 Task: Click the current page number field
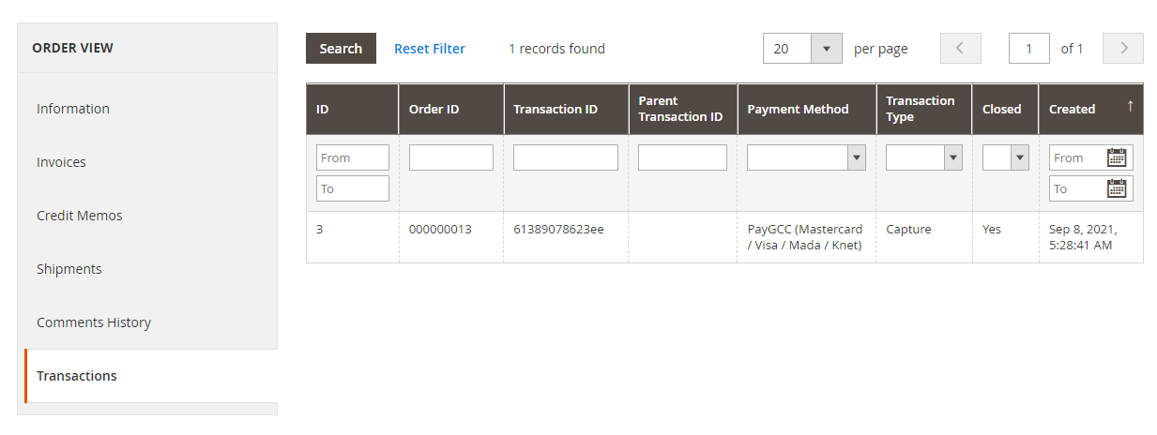pyautogui.click(x=1028, y=49)
